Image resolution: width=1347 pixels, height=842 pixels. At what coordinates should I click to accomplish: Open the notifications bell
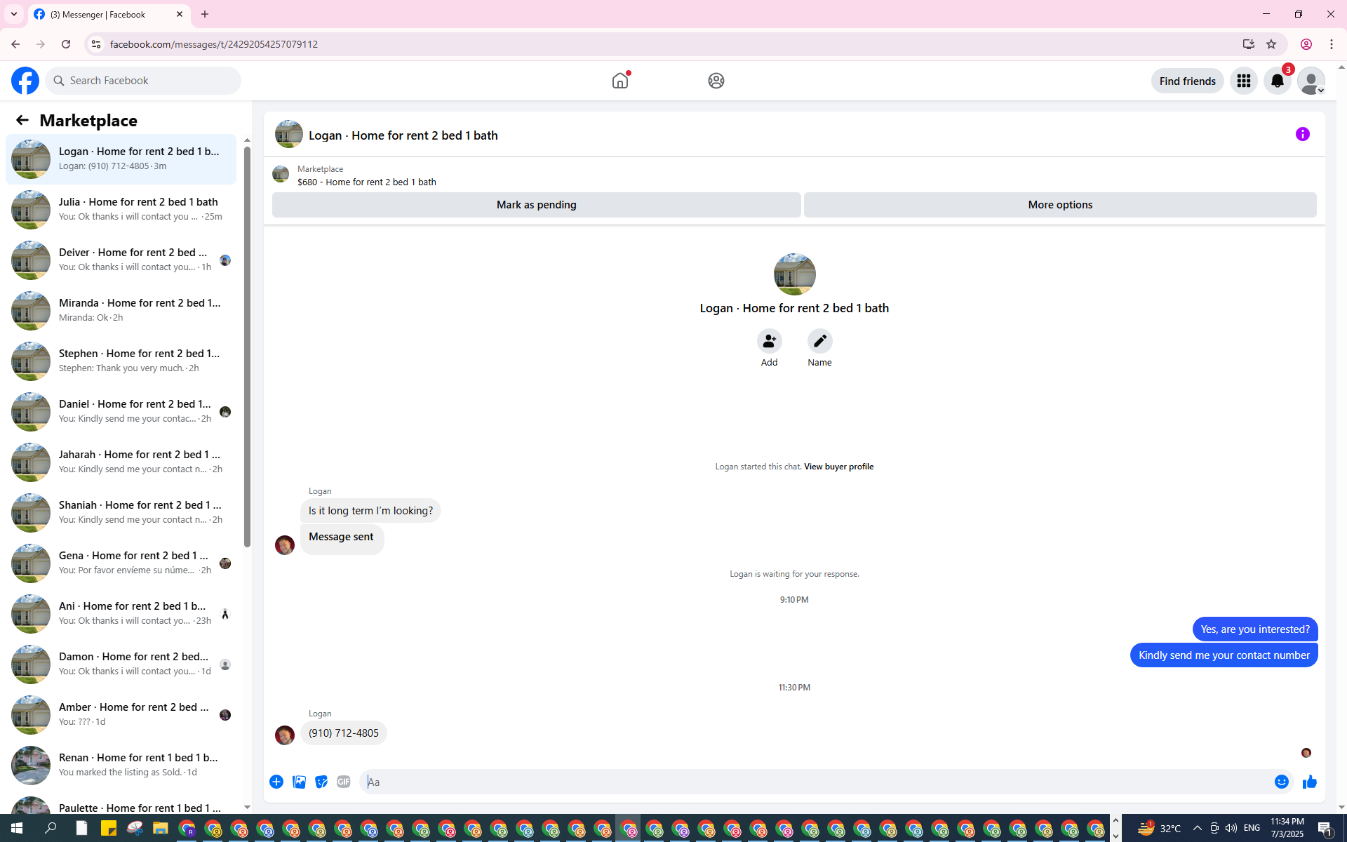tap(1277, 81)
